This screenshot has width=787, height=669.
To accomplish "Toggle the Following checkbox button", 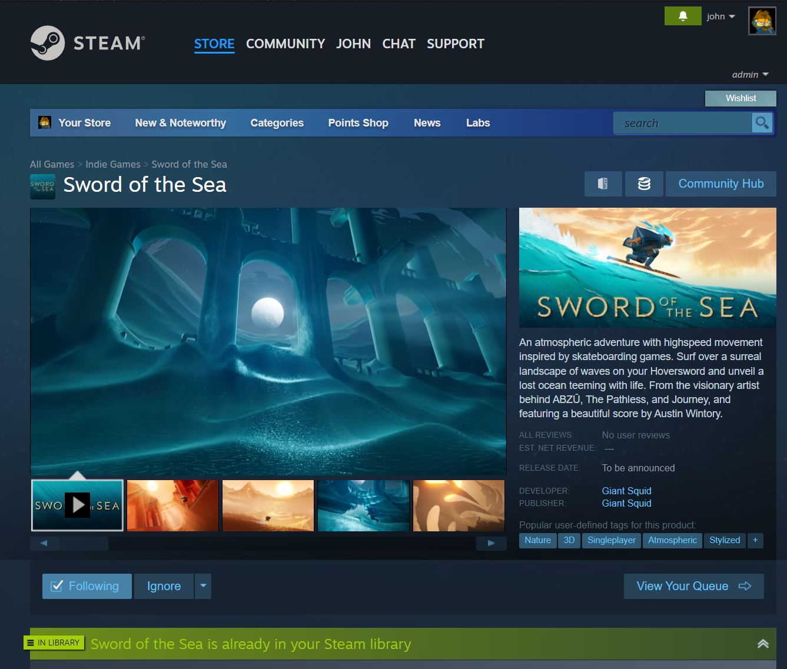I will click(x=87, y=586).
